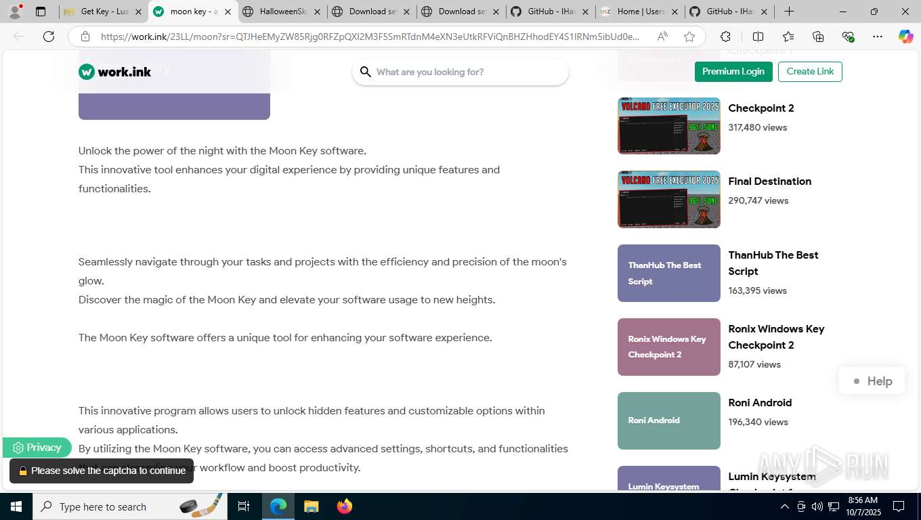Click 'Please solve the captcha to continue' notice
Image resolution: width=921 pixels, height=520 pixels.
[x=102, y=471]
